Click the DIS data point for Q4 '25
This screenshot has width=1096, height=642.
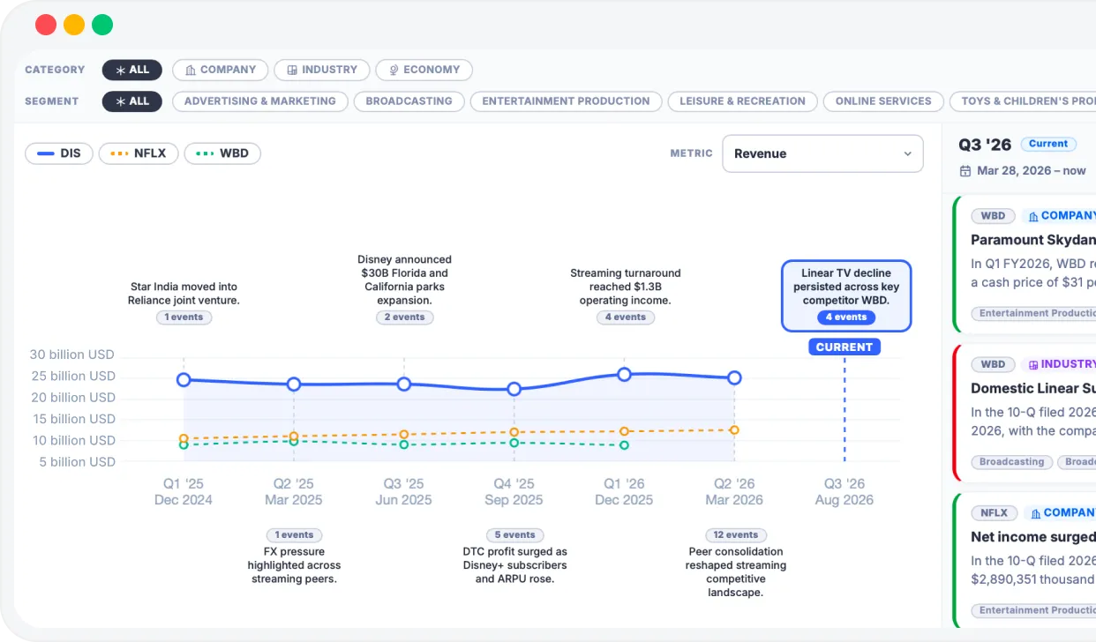click(514, 389)
